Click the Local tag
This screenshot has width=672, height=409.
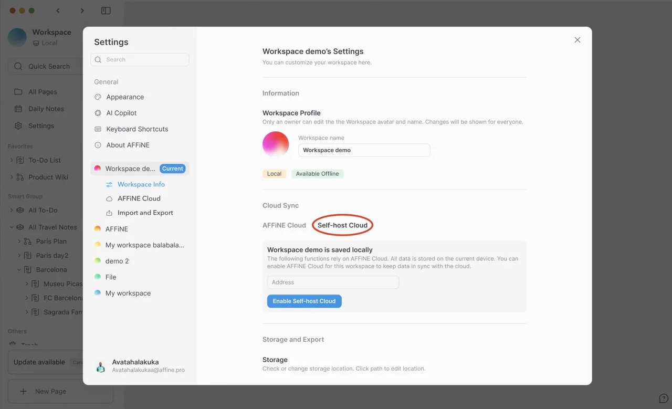pyautogui.click(x=274, y=174)
